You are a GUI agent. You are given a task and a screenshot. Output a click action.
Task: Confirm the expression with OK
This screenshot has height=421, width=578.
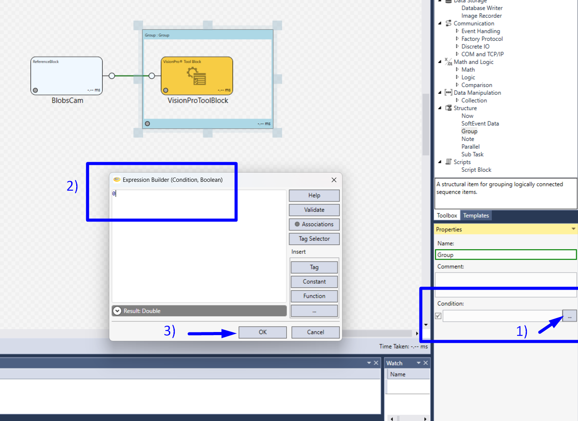click(x=262, y=332)
